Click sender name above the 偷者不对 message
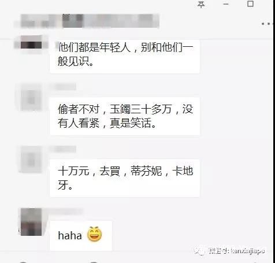 click(63, 87)
